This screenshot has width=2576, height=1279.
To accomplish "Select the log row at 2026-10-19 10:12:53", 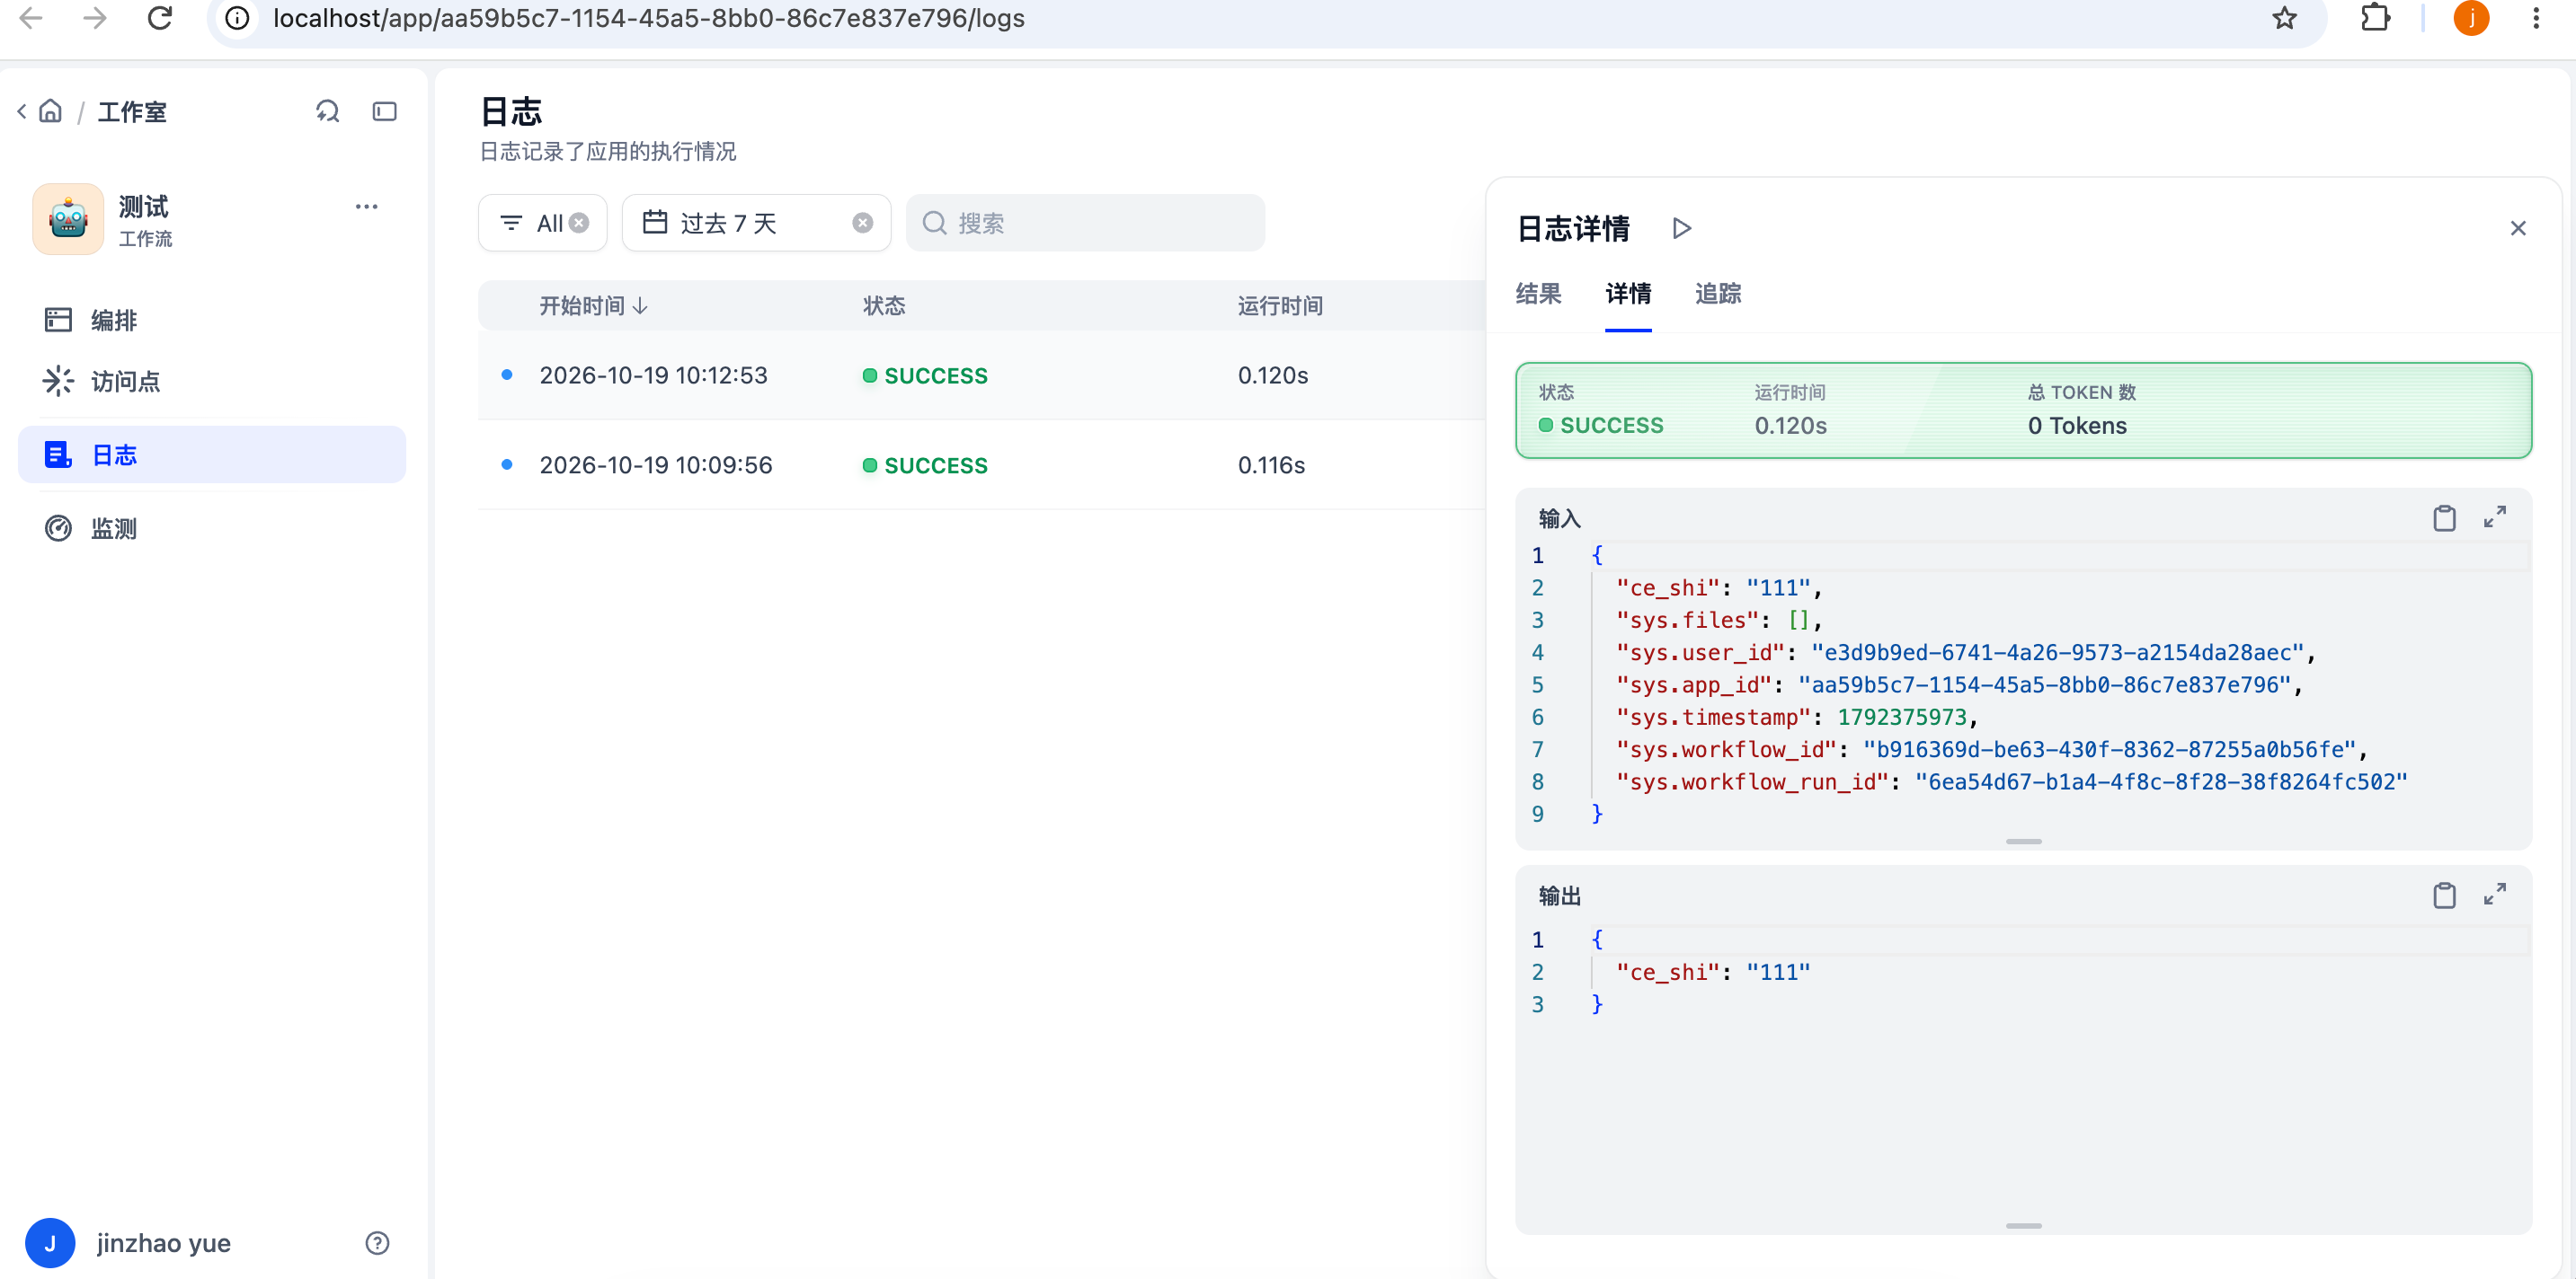I will tap(981, 375).
